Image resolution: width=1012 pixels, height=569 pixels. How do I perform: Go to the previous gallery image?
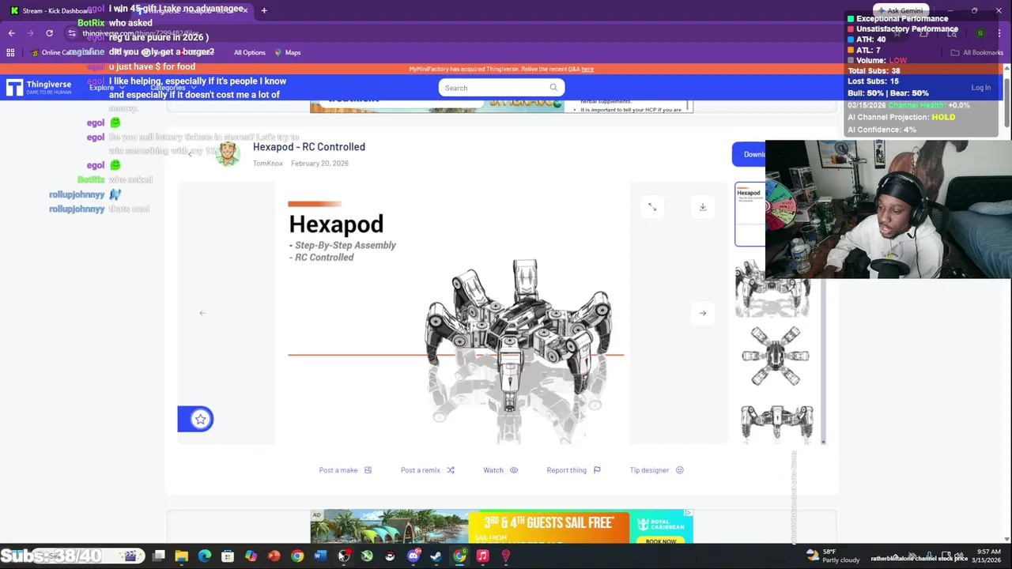pyautogui.click(x=202, y=313)
